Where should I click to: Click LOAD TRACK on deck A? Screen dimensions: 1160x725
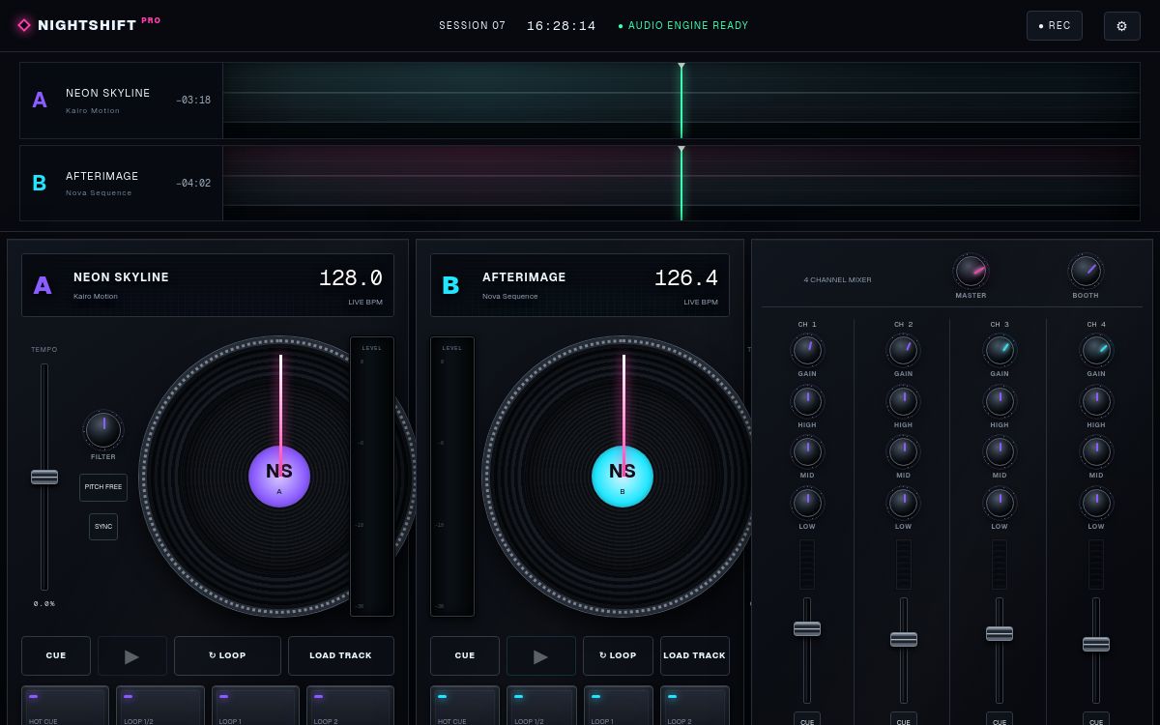(341, 656)
